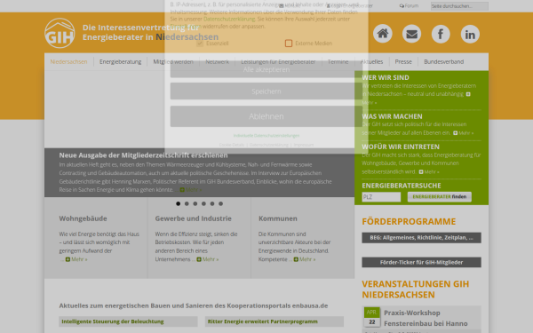This screenshot has width=533, height=333.
Task: Visit the LinkedIn page icon
Action: [470, 34]
